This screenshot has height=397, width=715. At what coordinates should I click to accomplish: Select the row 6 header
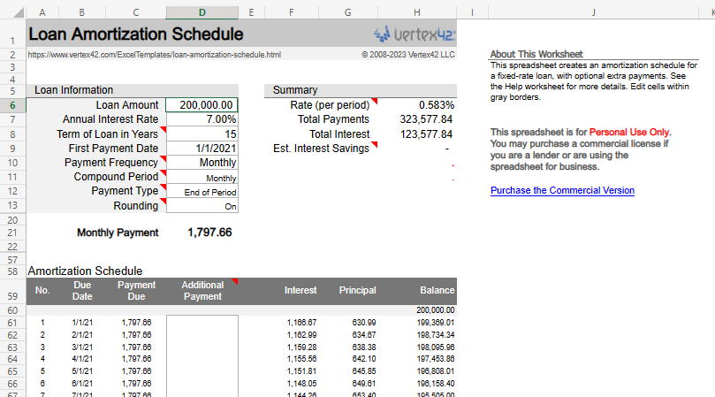pos(12,105)
